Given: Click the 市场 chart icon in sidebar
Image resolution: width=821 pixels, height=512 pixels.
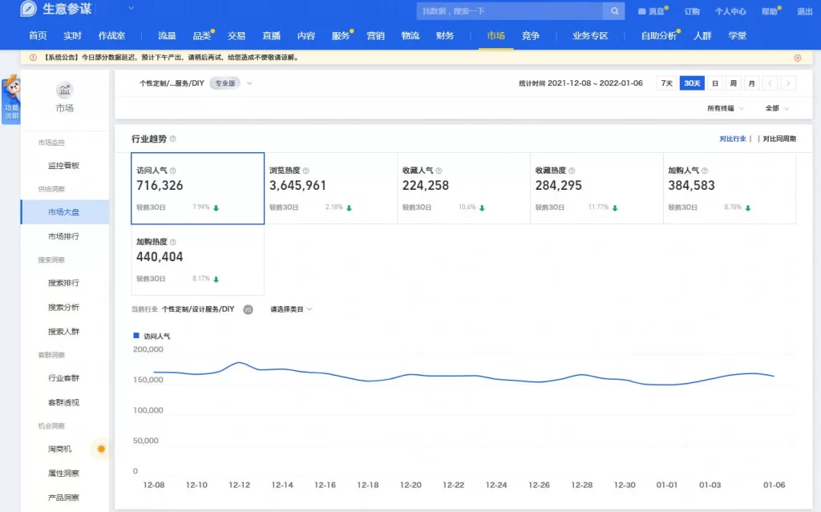Looking at the screenshot, I should (64, 90).
